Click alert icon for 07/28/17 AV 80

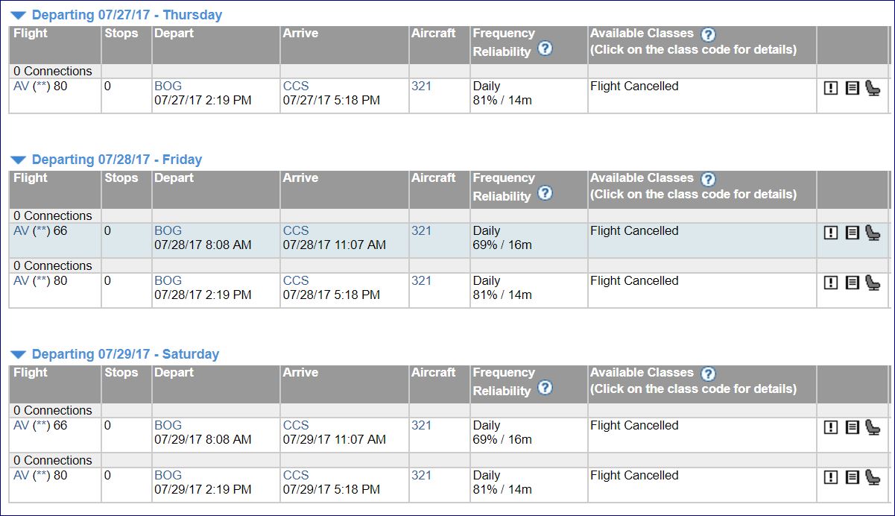click(831, 283)
